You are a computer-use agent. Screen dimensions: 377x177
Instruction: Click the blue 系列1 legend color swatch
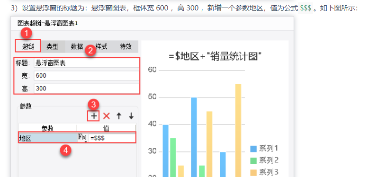point(253,149)
